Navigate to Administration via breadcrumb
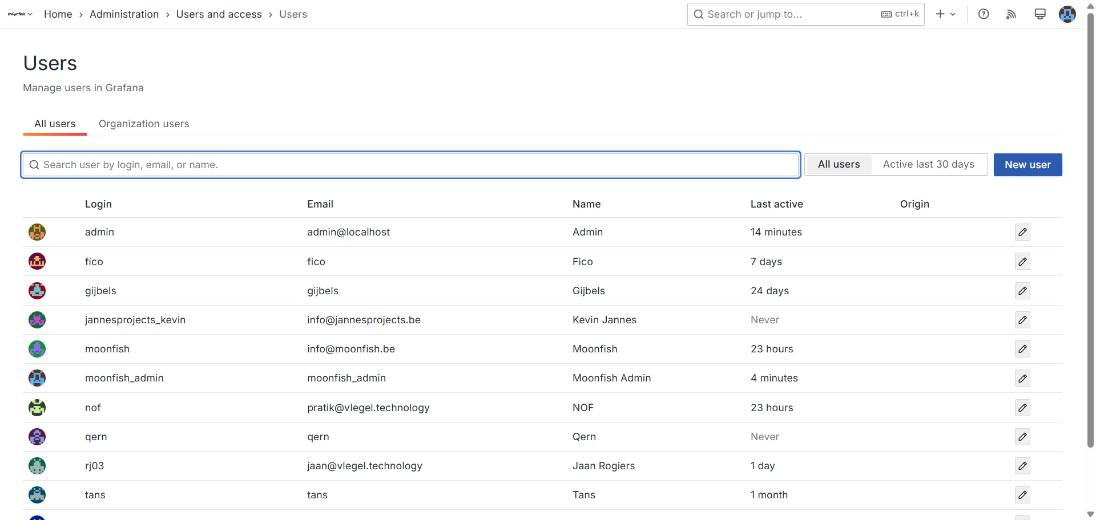 click(x=124, y=14)
